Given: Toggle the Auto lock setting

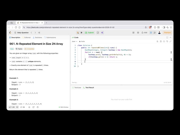Looking at the screenshot, I should pyautogui.click(x=82, y=41).
